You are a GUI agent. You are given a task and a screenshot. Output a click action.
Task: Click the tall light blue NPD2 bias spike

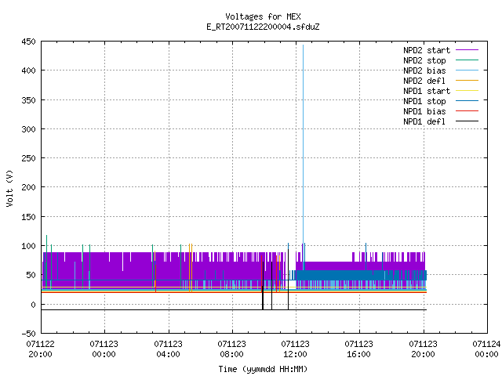tap(304, 144)
